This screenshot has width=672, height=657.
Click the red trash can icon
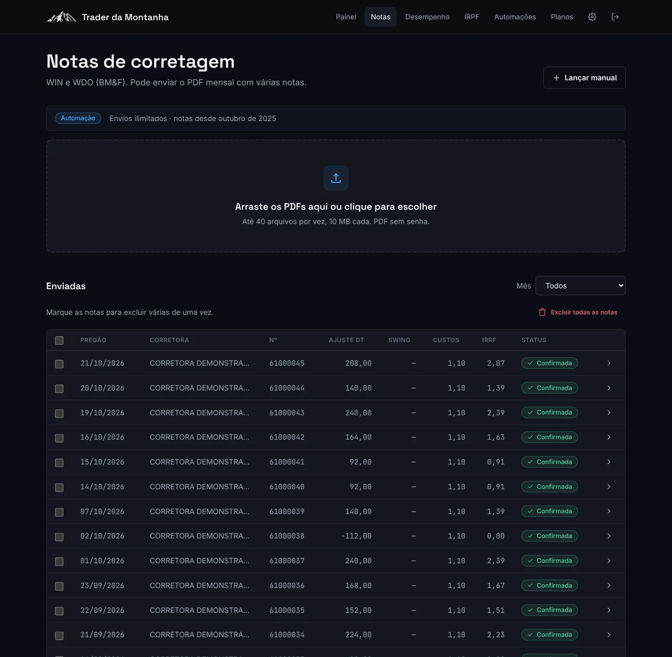(x=542, y=312)
